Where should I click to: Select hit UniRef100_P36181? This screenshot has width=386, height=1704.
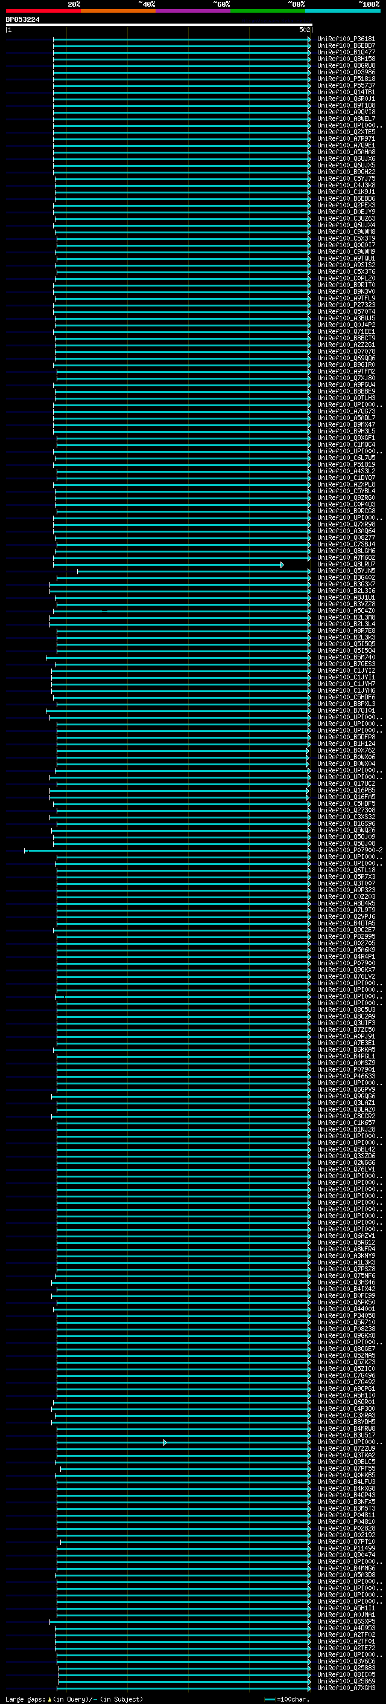coord(346,39)
